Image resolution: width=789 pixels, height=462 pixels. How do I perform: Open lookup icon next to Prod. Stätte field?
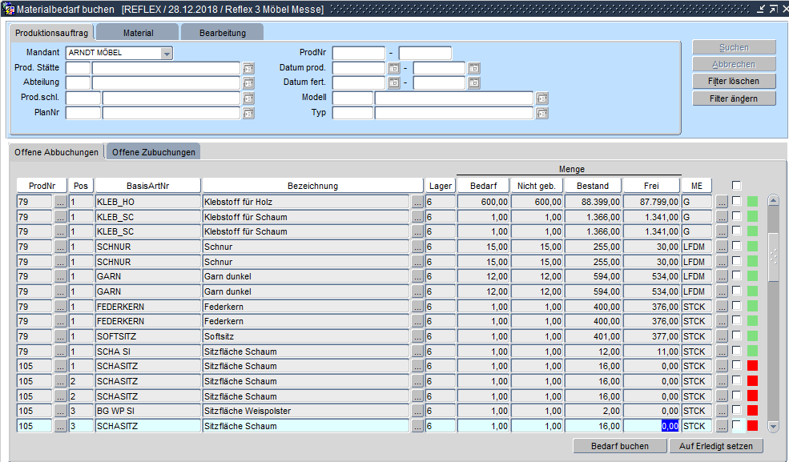coord(248,68)
